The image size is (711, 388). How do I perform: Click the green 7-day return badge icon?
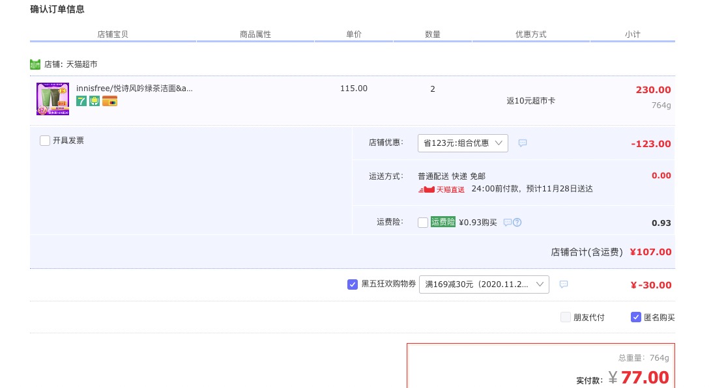81,101
